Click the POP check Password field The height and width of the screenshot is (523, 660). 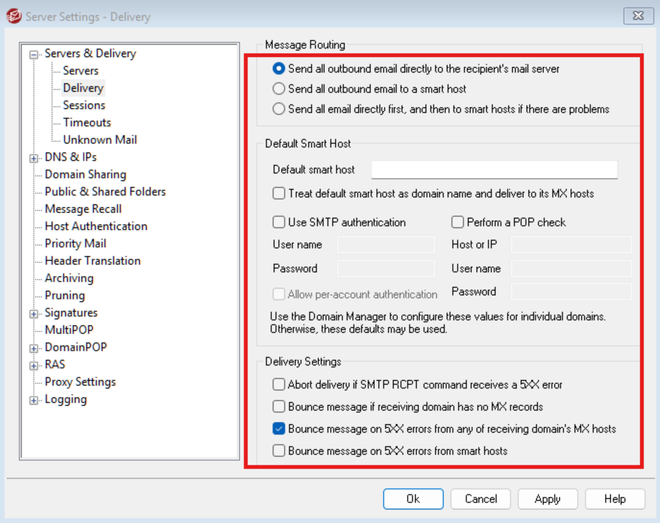(x=571, y=291)
